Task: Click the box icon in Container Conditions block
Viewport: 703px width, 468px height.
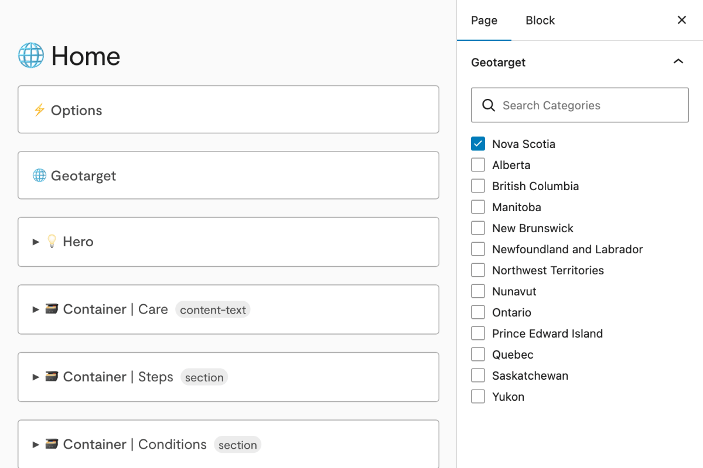Action: (x=52, y=444)
